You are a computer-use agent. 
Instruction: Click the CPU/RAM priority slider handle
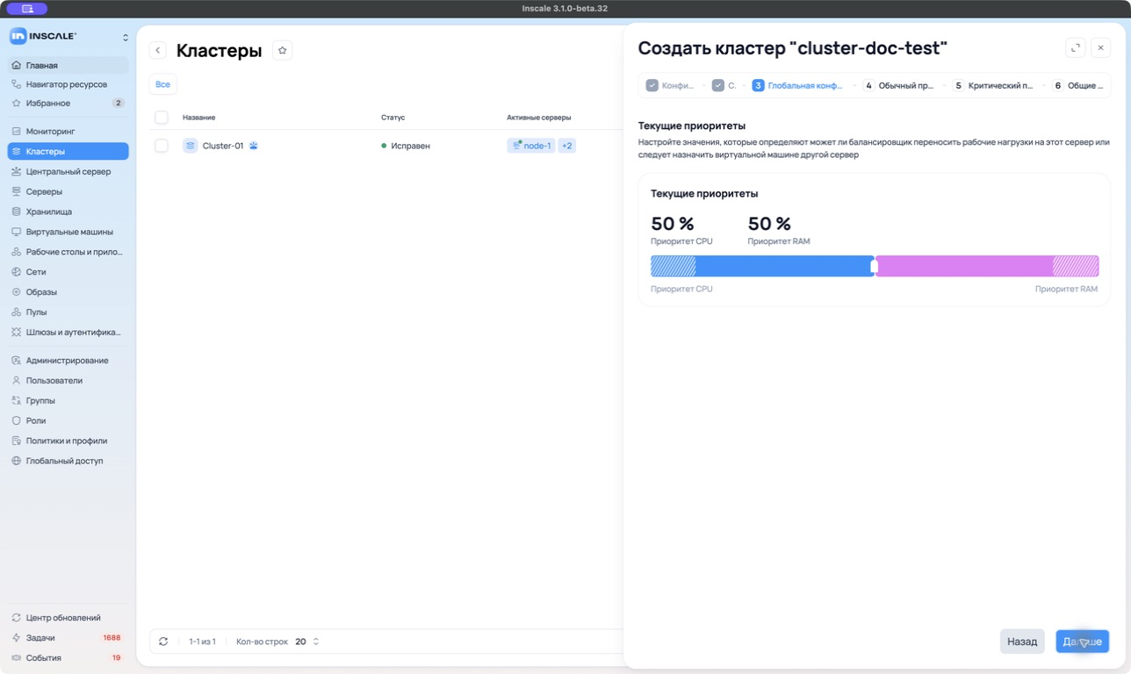pyautogui.click(x=874, y=266)
